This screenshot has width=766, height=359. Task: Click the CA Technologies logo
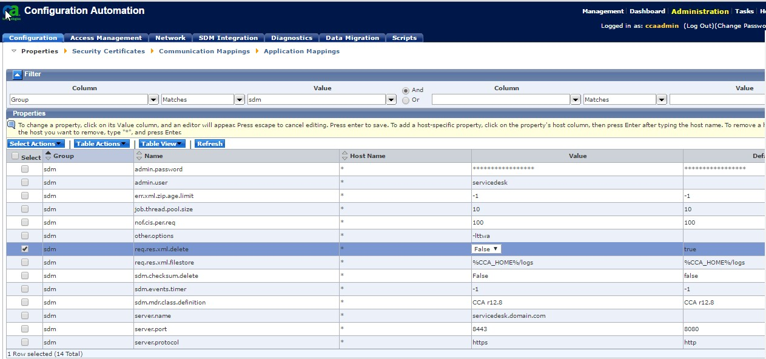click(12, 12)
